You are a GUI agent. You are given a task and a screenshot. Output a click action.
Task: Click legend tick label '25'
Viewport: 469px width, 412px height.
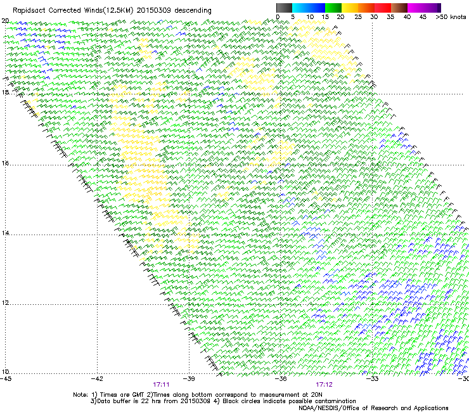[358, 17]
